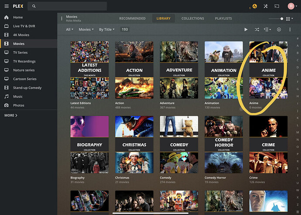The width and height of the screenshot is (301, 215).
Task: Open the grid view mode dropdown
Action: [289, 19]
